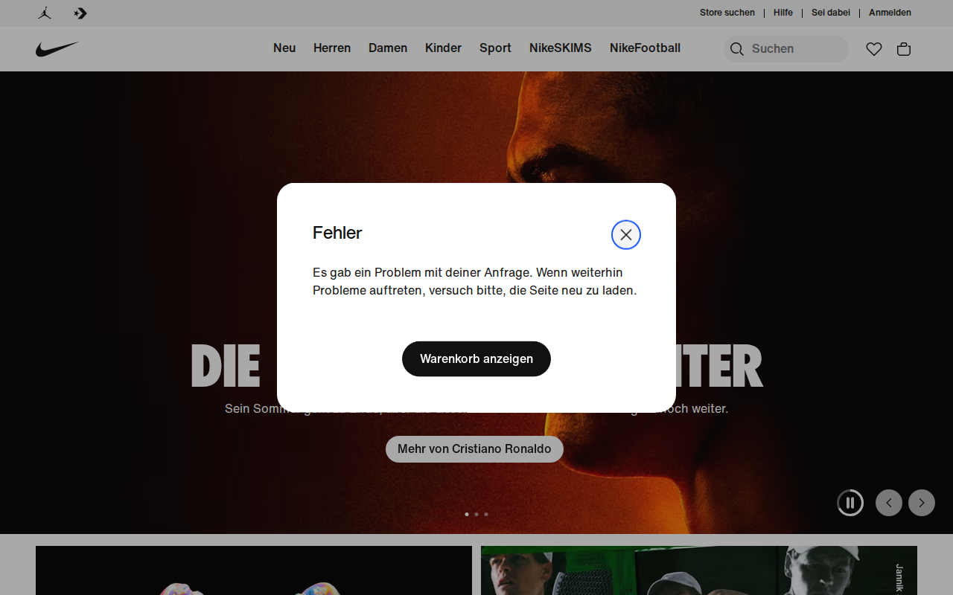Open the Kinder menu

click(x=444, y=48)
